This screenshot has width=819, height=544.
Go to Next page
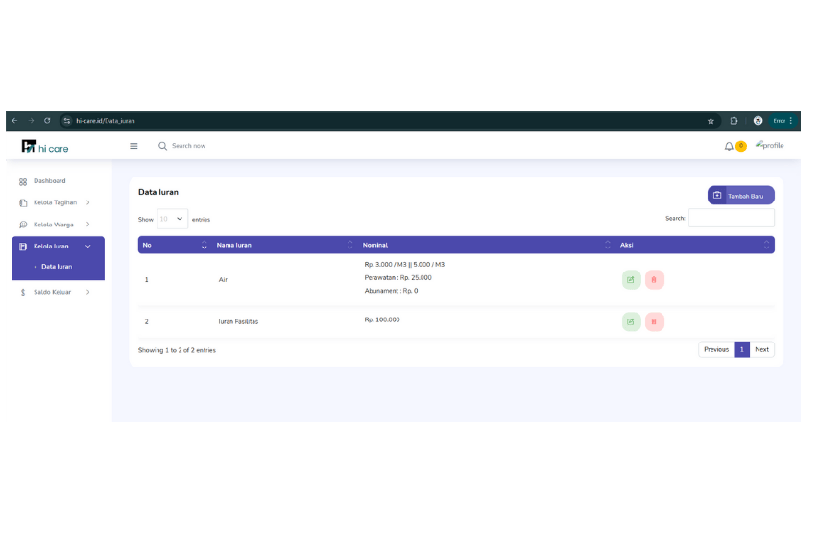tap(761, 350)
